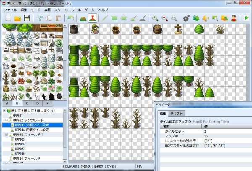Save project with the floppy disk icon
Screen dimensions: 252x171
point(27,18)
